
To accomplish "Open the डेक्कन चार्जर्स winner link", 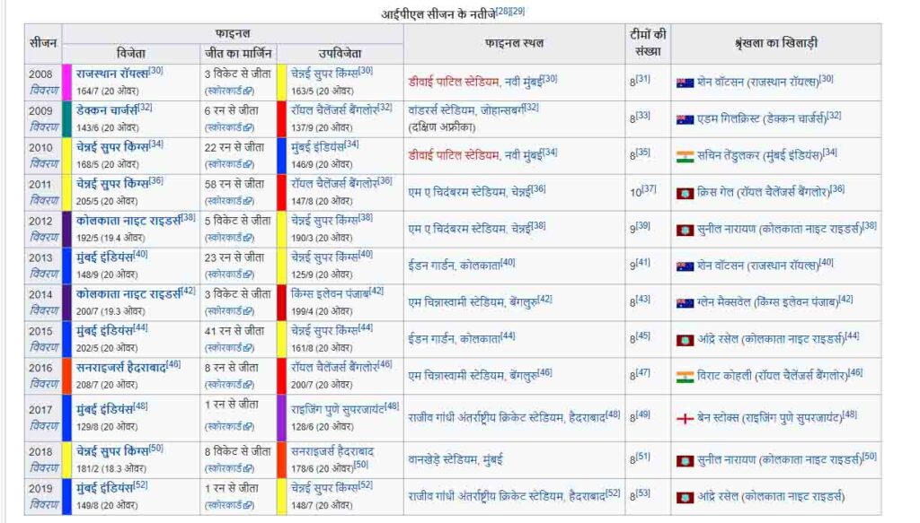I will pos(108,110).
